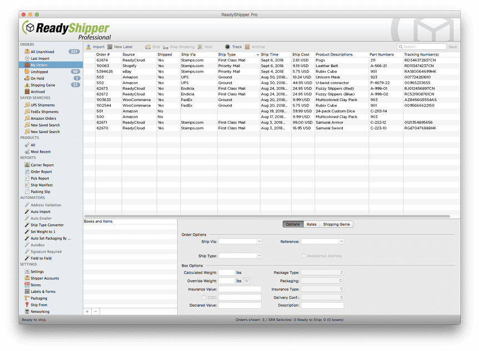The height and width of the screenshot is (351, 479).
Task: Click the Stop Shipping truck icon
Action: 166,47
